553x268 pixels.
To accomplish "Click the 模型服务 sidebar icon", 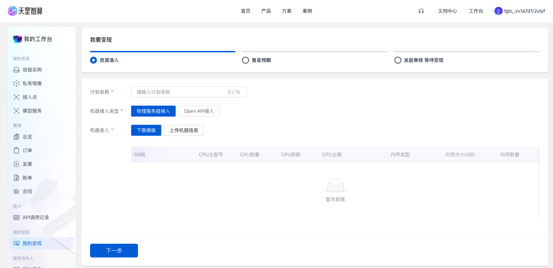I will click(x=16, y=111).
